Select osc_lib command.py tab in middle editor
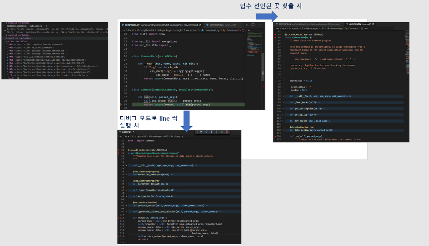This screenshot has height=246, width=429. point(161,25)
